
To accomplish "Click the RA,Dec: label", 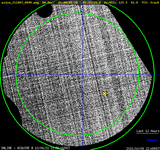I will click(x=48, y=3).
